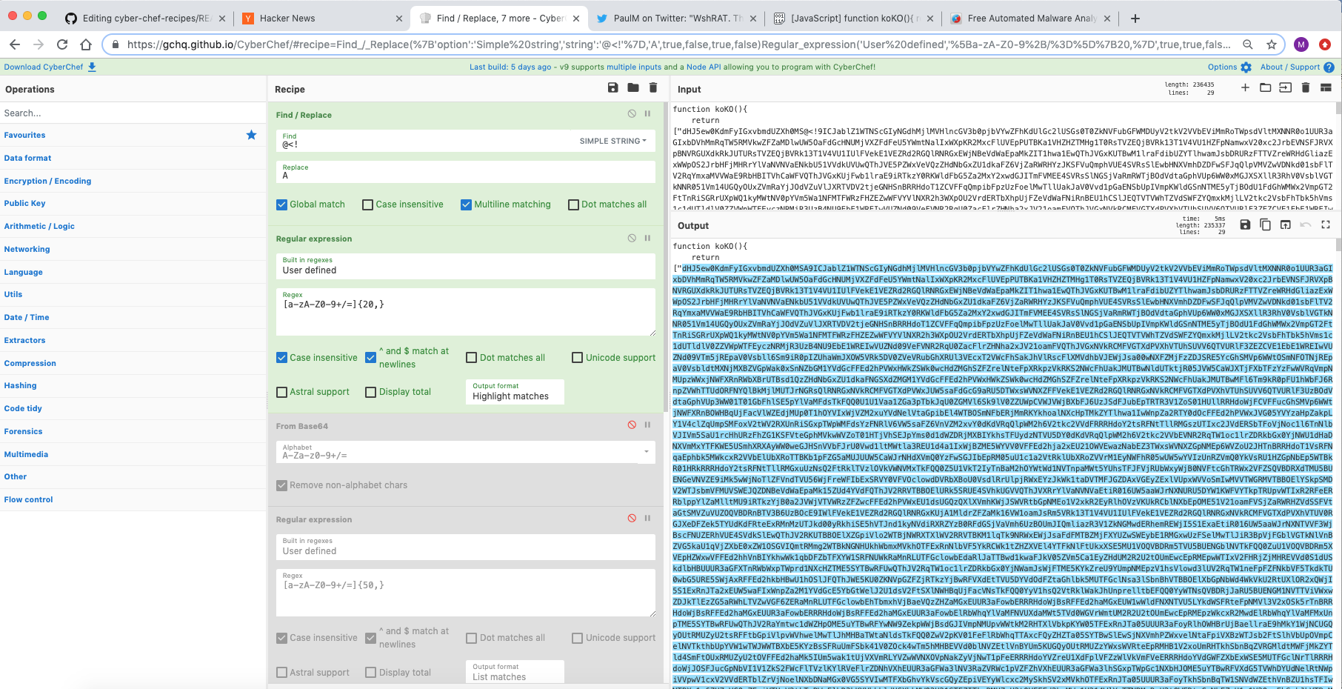Save the recipe using the floppy icon
The height and width of the screenshot is (689, 1342).
tap(612, 87)
